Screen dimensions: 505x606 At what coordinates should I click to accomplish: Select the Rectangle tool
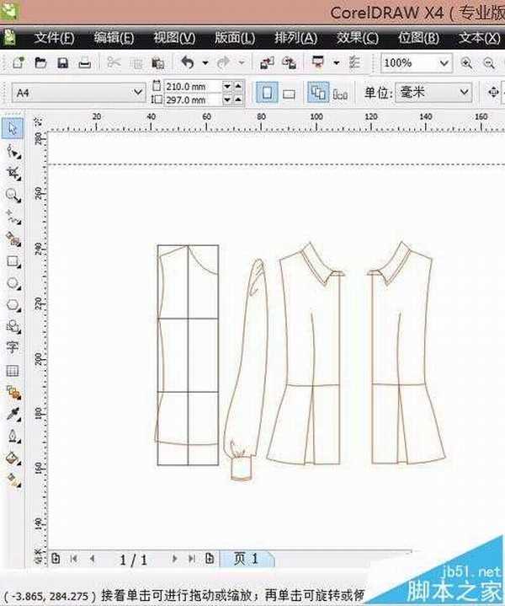click(13, 261)
